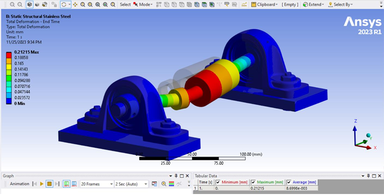Click the yellow 0.165 legend color band
The image size is (384, 195).
pyautogui.click(x=9, y=66)
